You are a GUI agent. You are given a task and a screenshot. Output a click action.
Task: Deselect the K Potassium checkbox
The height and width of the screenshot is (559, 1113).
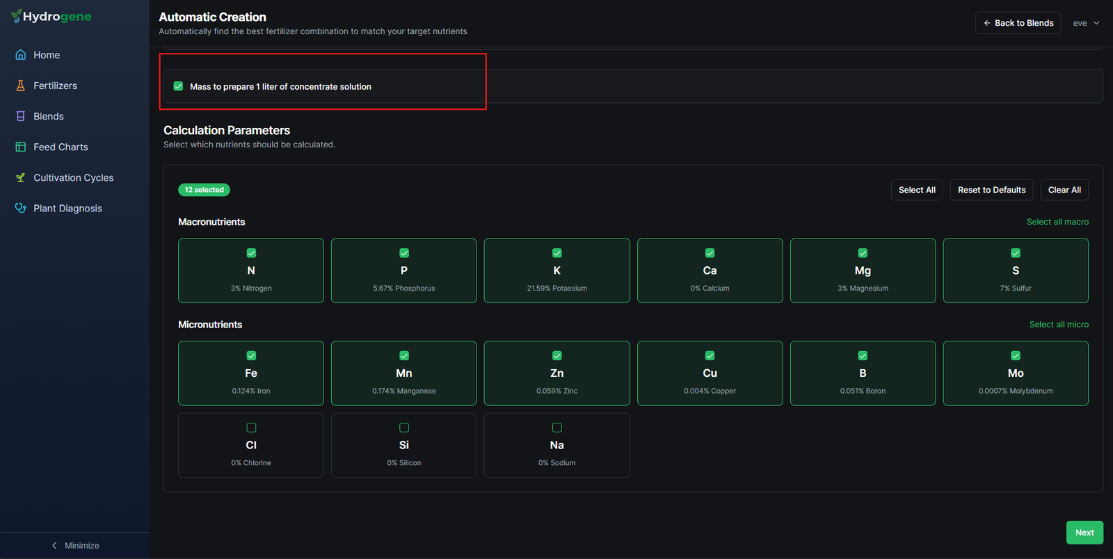557,253
